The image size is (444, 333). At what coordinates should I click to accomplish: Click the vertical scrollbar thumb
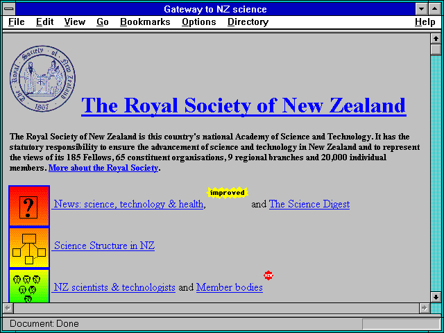436,49
